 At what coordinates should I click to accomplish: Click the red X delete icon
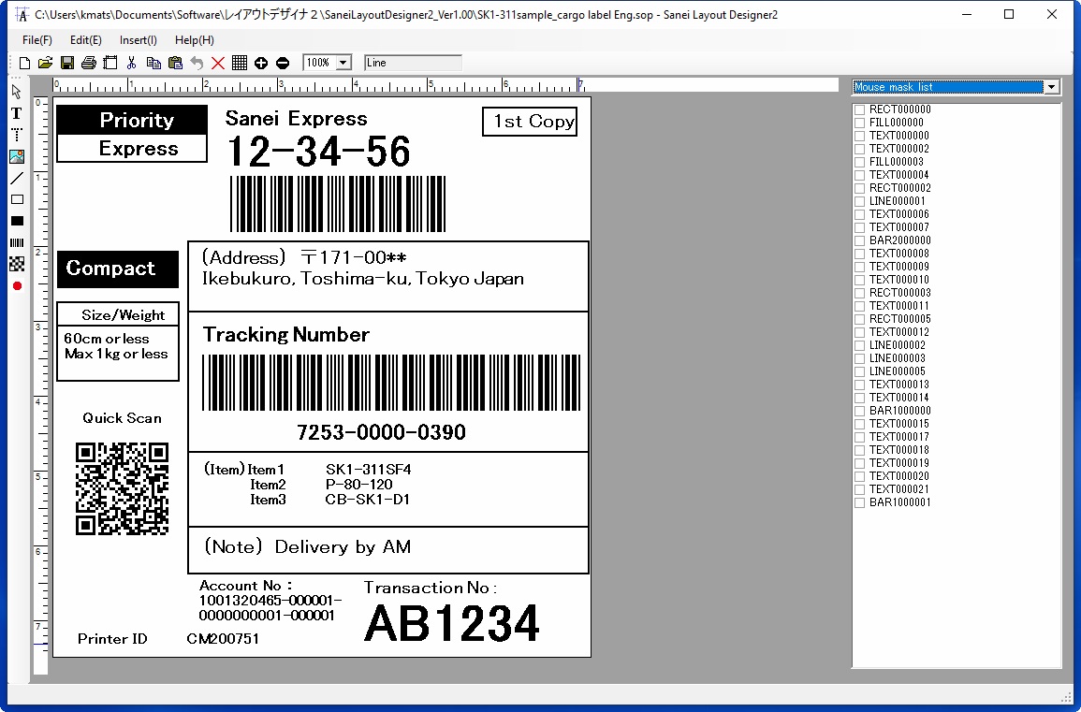tap(218, 63)
